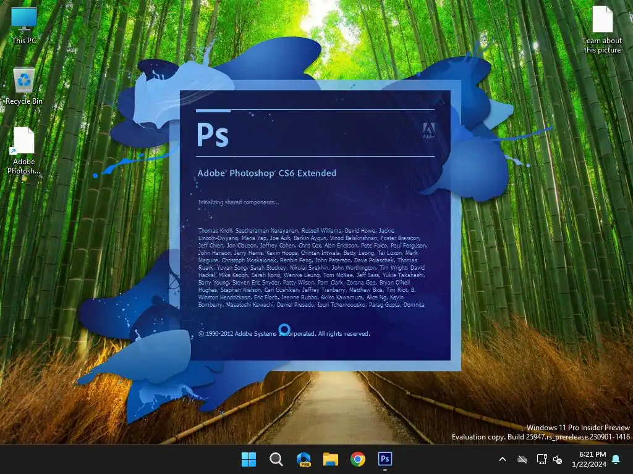633x474 pixels.
Task: Select the Recycle Bin desktop icon
Action: click(x=24, y=86)
